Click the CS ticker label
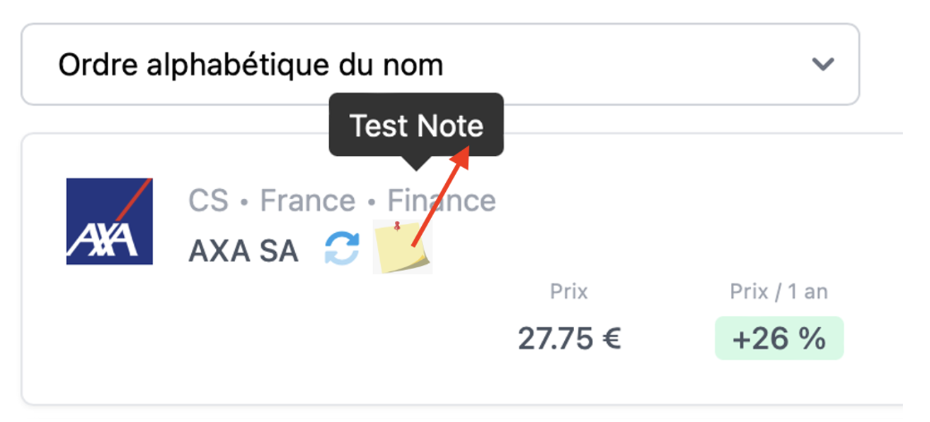Image resolution: width=930 pixels, height=422 pixels. 209,200
